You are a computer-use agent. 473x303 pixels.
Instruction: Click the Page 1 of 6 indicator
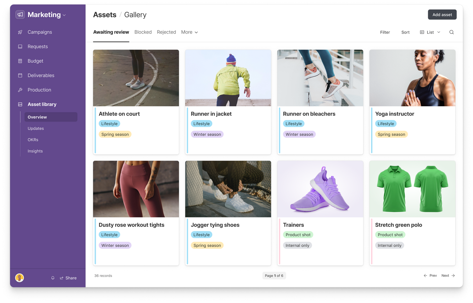tap(274, 276)
